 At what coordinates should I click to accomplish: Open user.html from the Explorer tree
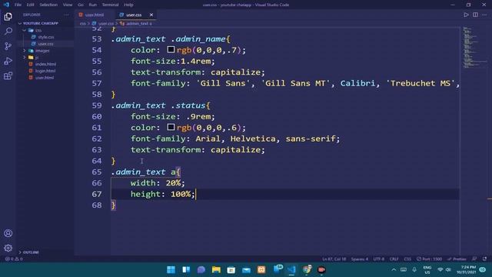[45, 78]
